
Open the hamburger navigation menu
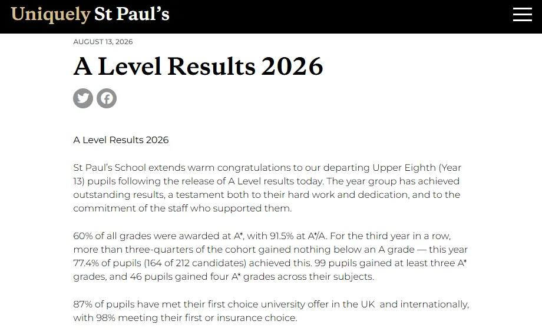click(523, 15)
